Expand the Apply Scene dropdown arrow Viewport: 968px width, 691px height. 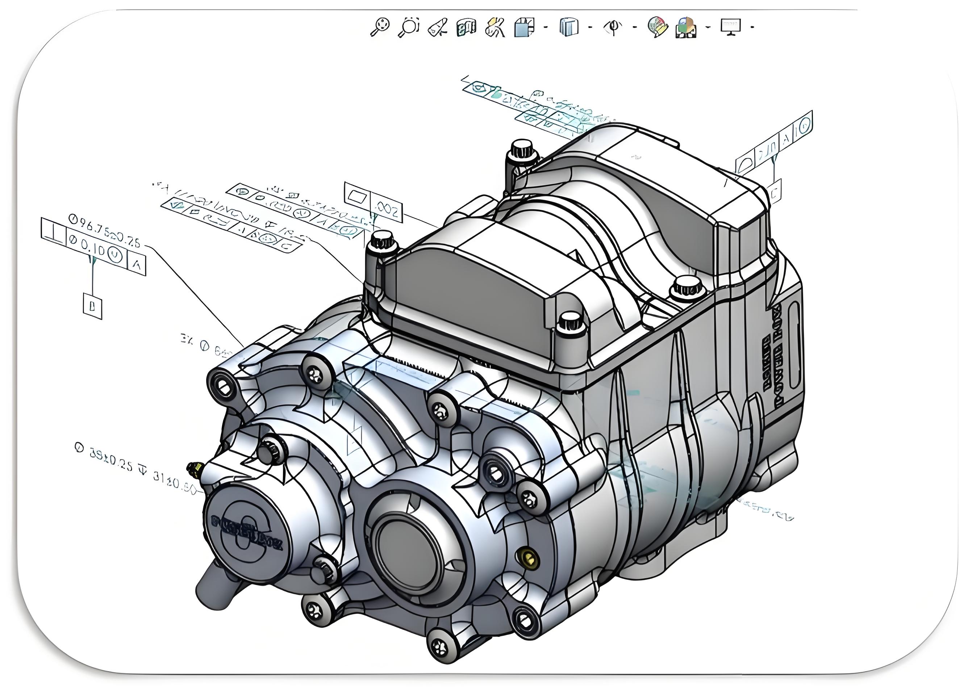click(708, 28)
